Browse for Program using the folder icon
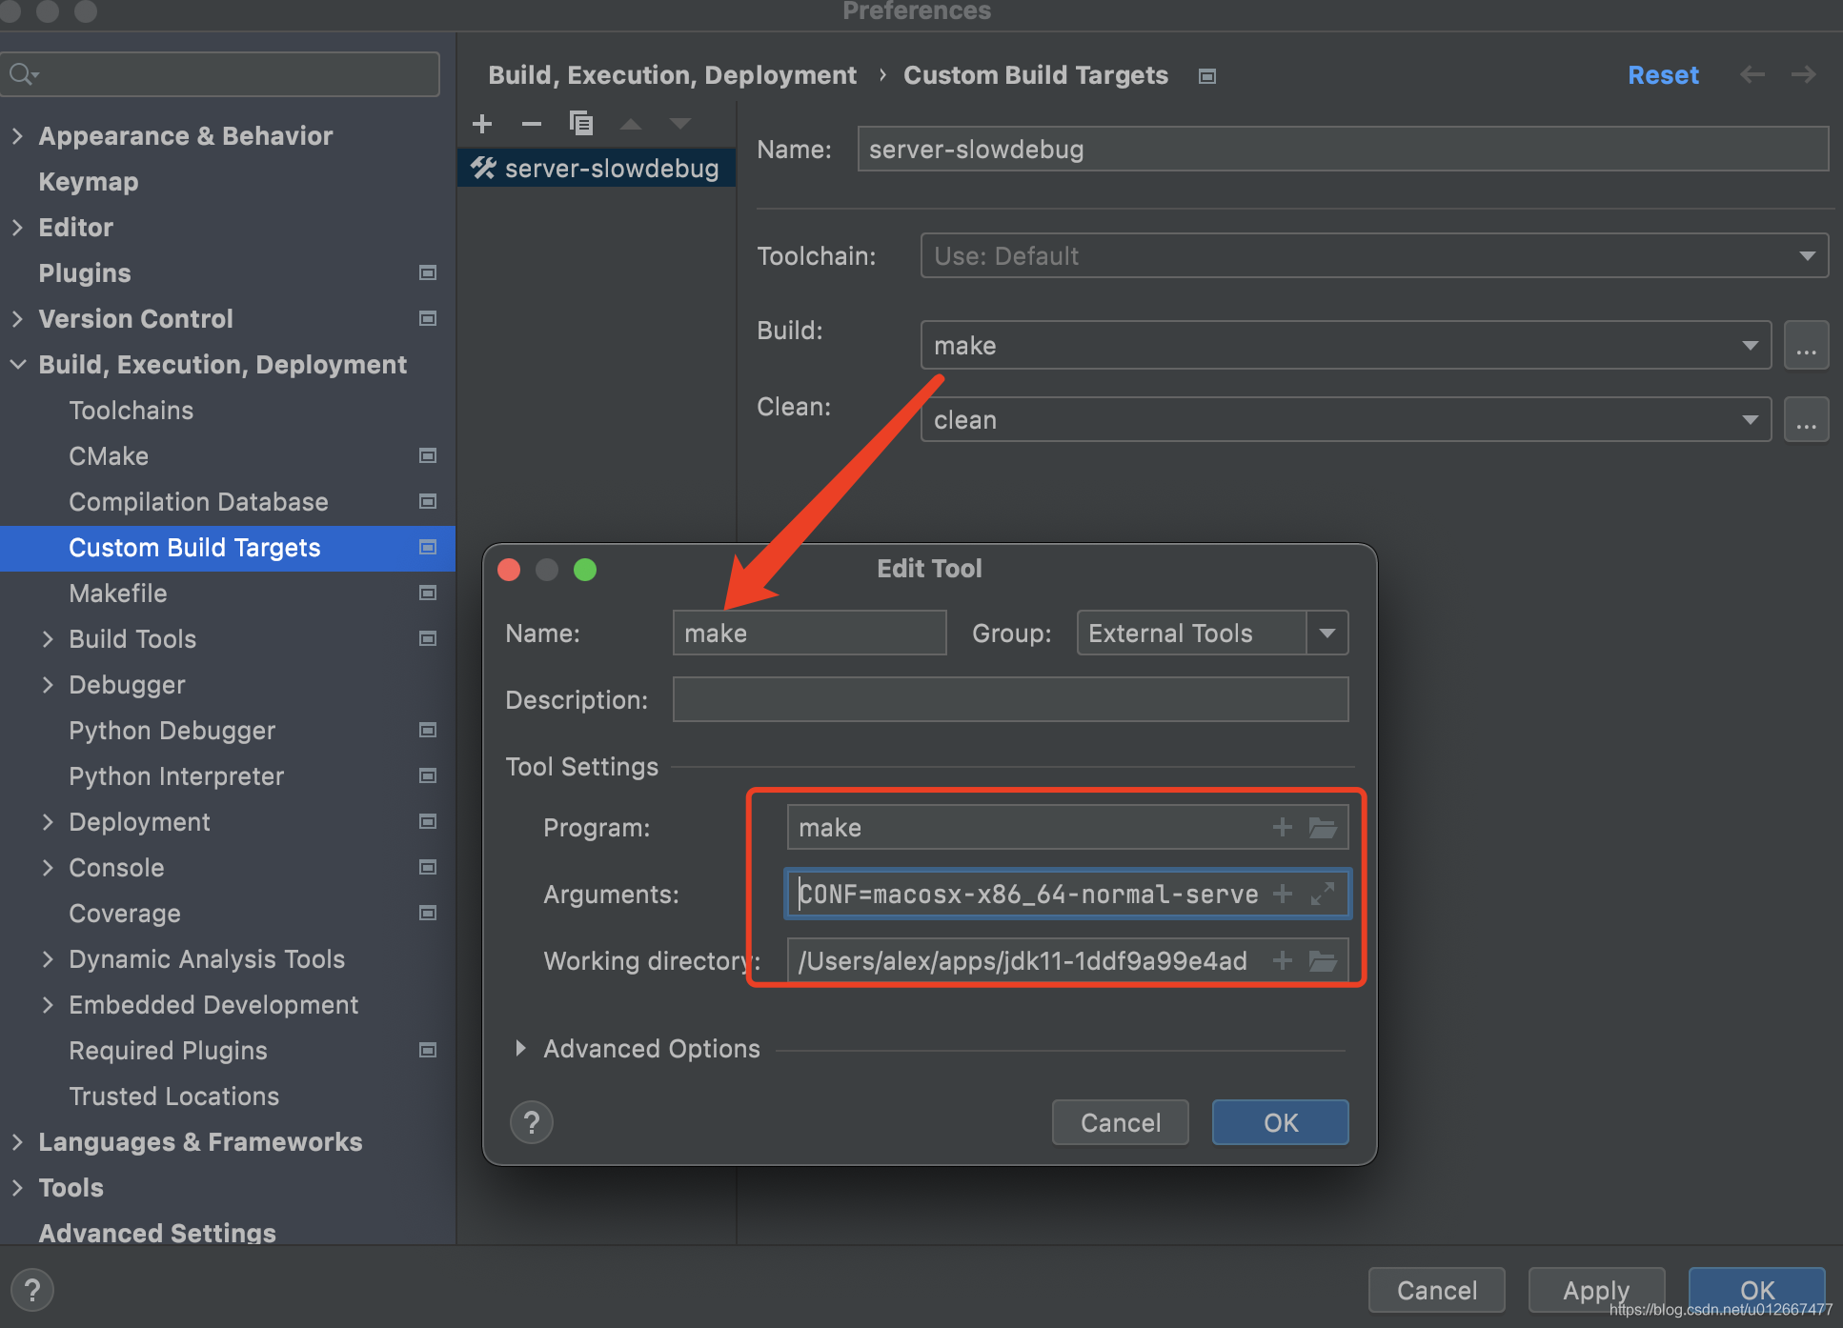The image size is (1843, 1328). click(1323, 827)
